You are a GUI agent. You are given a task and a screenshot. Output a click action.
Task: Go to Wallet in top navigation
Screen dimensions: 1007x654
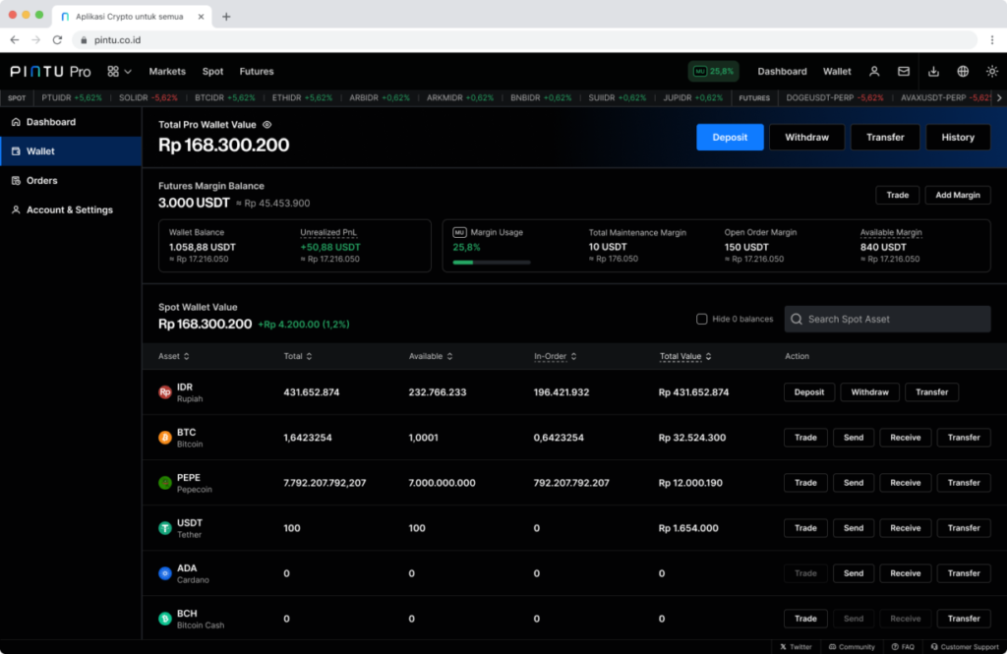coord(837,72)
